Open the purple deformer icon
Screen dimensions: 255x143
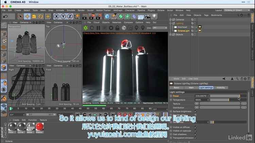(134, 16)
